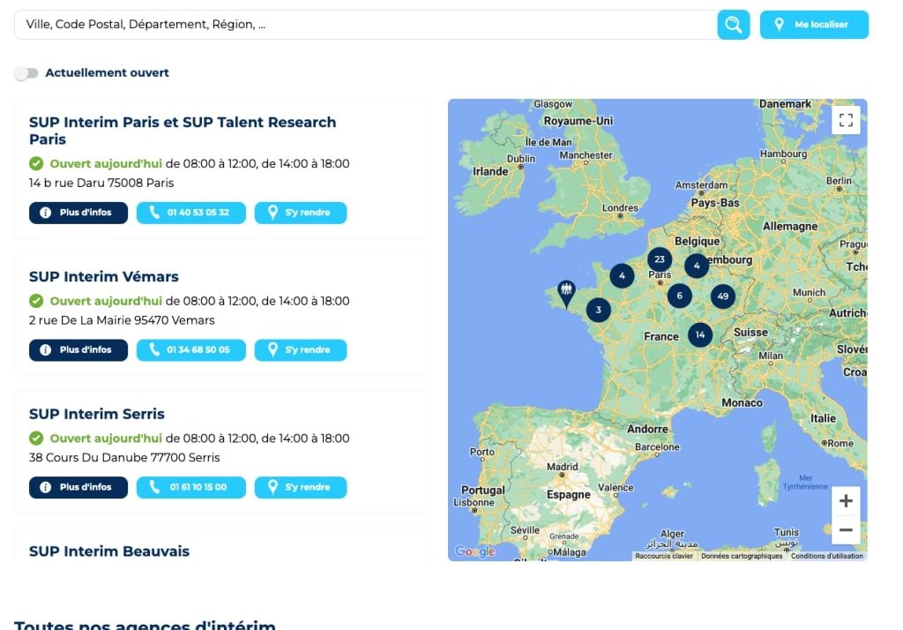
Task: Toggle the Actuellement ouvert switch
Action: tap(26, 73)
